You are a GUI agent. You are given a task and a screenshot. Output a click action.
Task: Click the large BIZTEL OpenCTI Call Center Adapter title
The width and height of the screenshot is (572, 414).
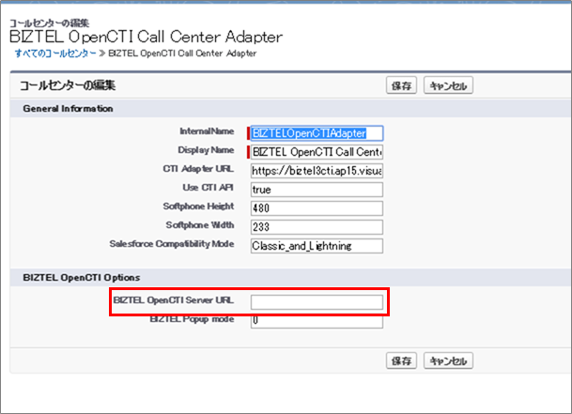146,37
